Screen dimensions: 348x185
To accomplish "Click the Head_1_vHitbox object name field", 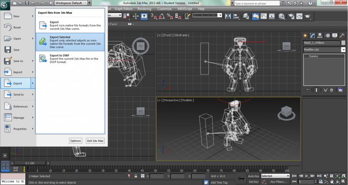I will [x=321, y=43].
